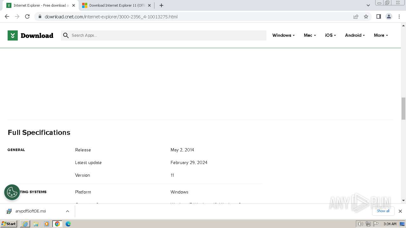Image resolution: width=406 pixels, height=228 pixels.
Task: Click the Platform row label
Action: [83, 192]
